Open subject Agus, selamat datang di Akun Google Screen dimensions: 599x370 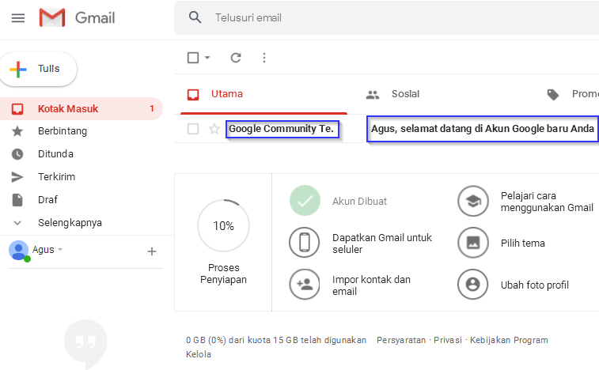483,129
